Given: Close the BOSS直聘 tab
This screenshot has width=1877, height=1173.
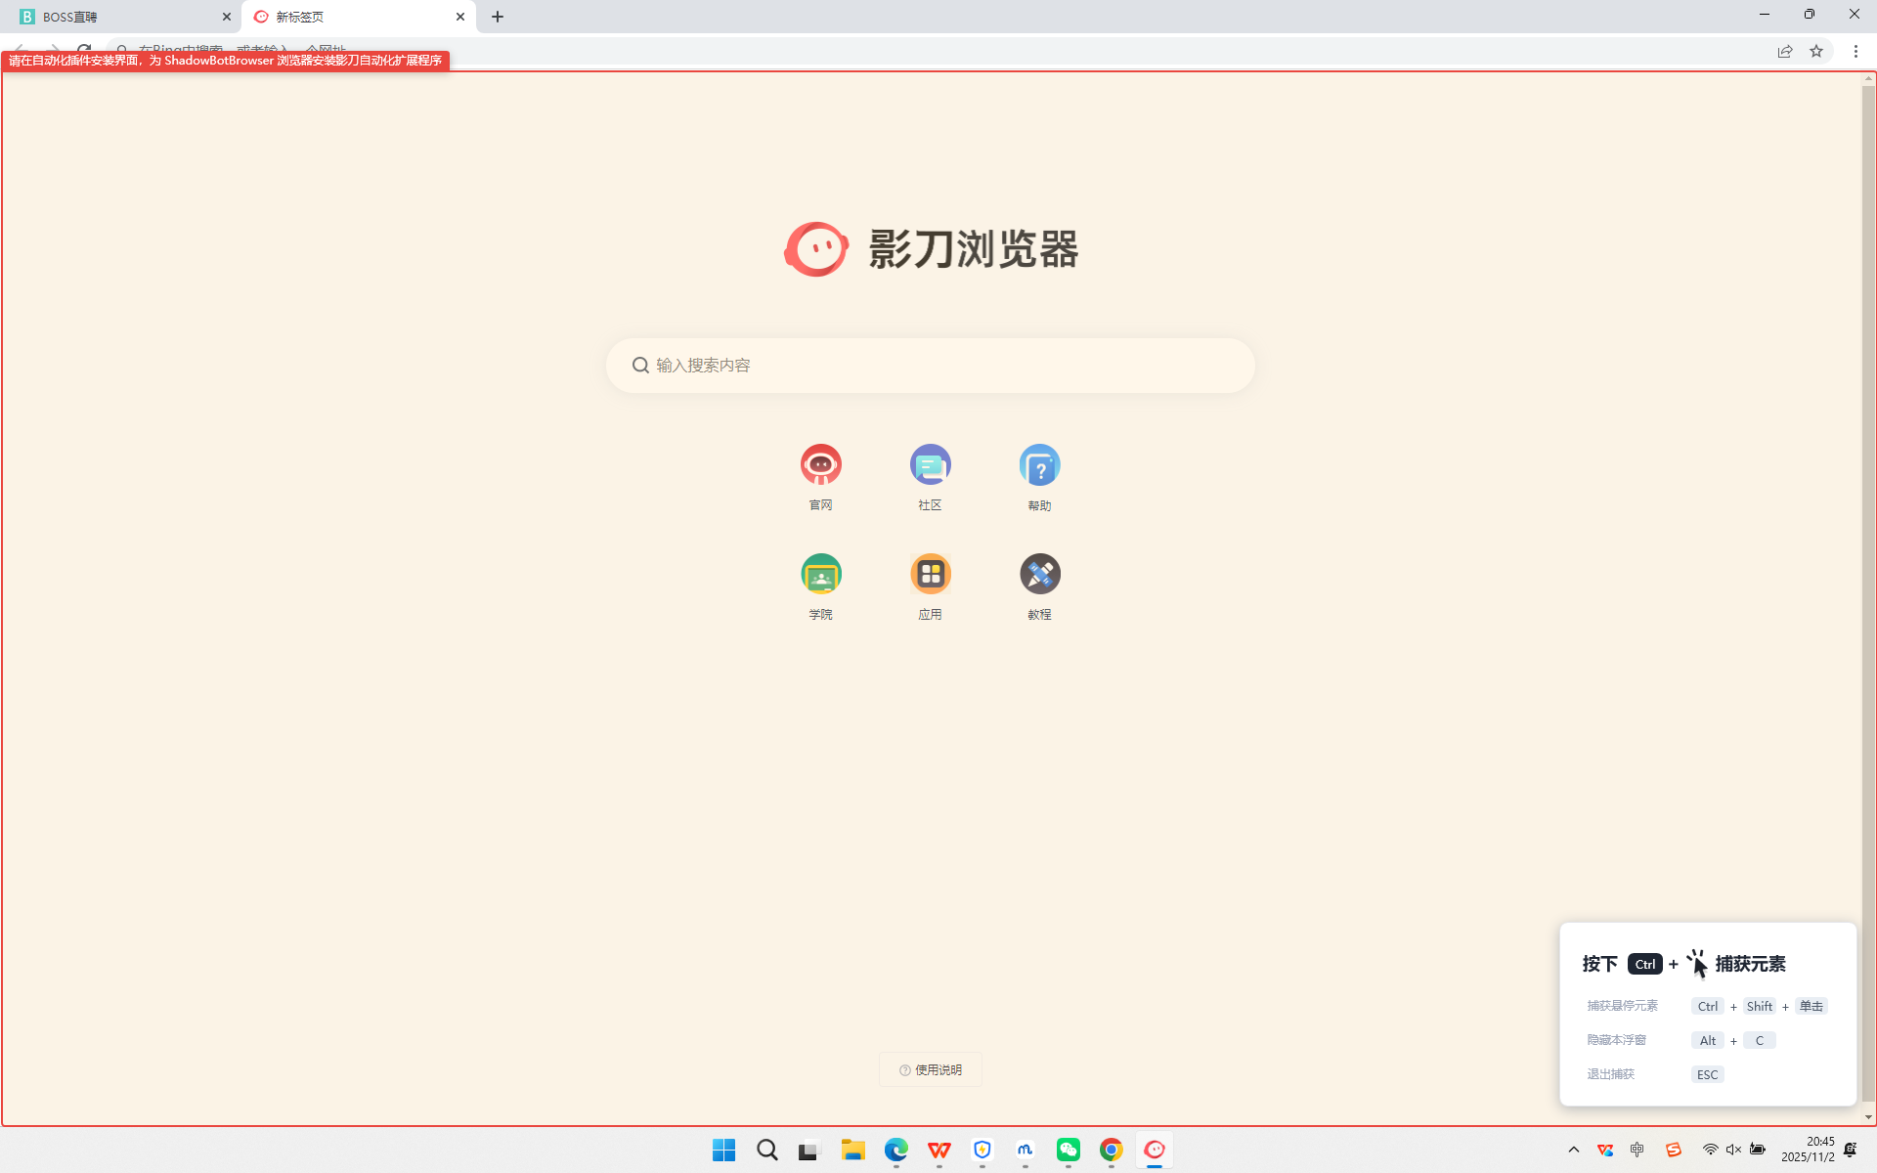Looking at the screenshot, I should (x=227, y=17).
